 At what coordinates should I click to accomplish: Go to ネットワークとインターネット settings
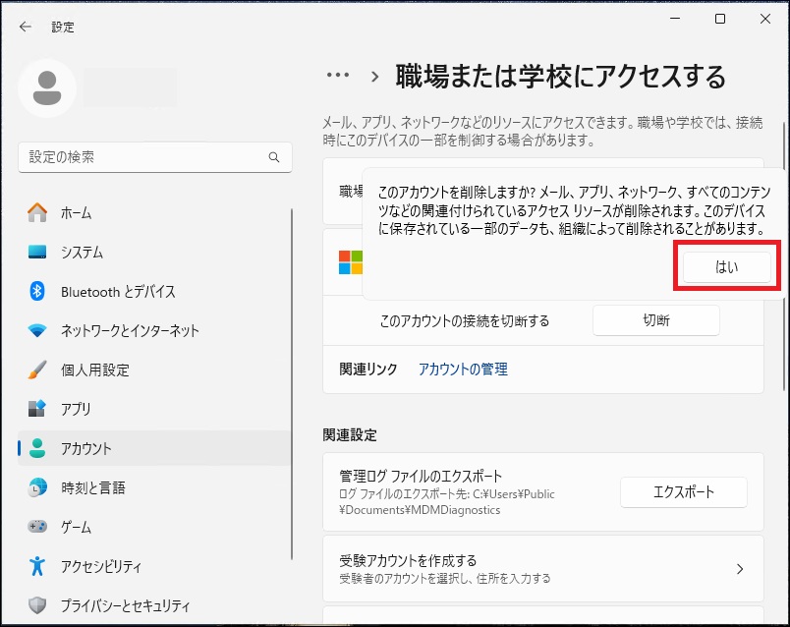pos(130,330)
